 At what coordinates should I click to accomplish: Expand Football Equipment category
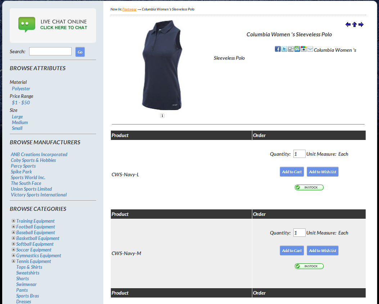pos(14,226)
